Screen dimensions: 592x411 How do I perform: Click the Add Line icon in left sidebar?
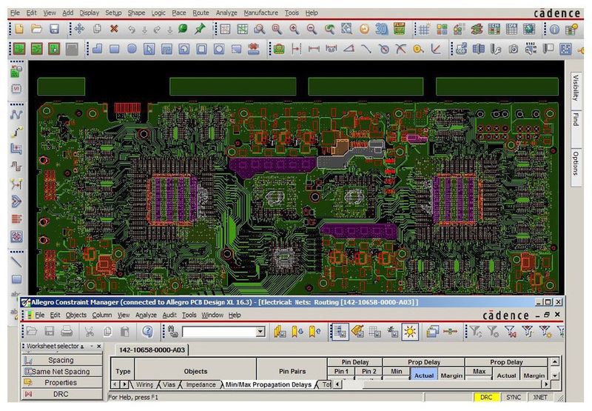[16, 262]
